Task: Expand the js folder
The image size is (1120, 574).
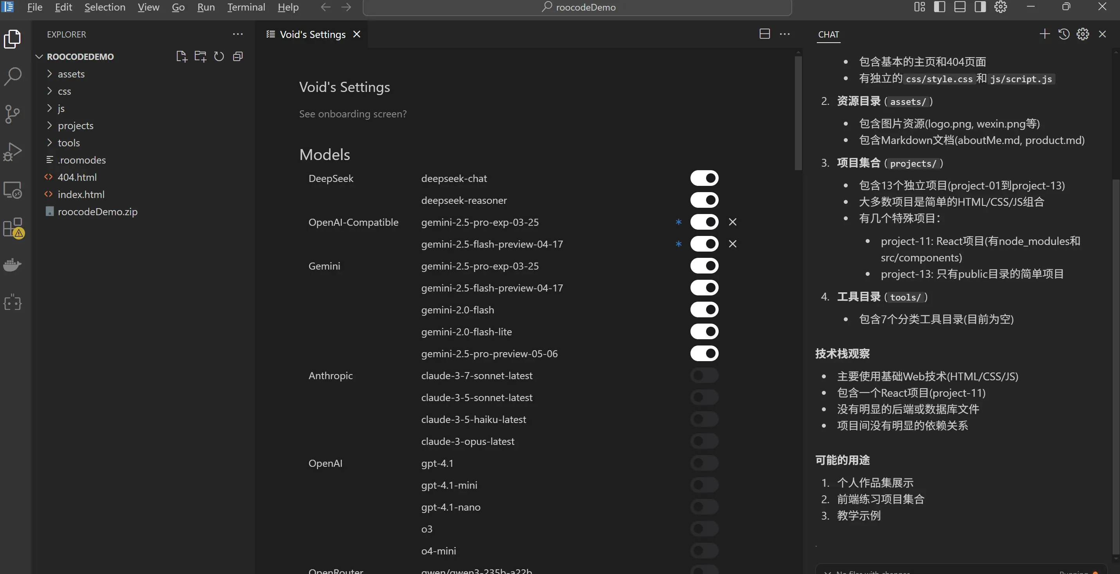Action: (x=49, y=108)
